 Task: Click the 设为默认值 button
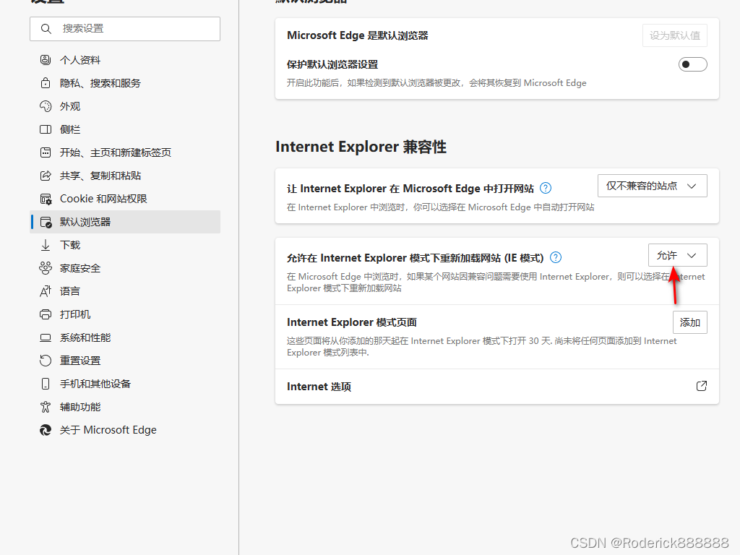click(675, 35)
